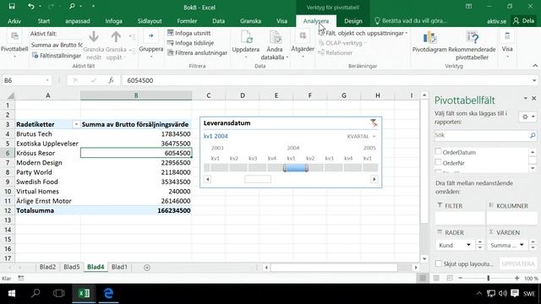The image size is (541, 304).
Task: Switch to the Infoga ribbon tab
Action: click(x=113, y=21)
